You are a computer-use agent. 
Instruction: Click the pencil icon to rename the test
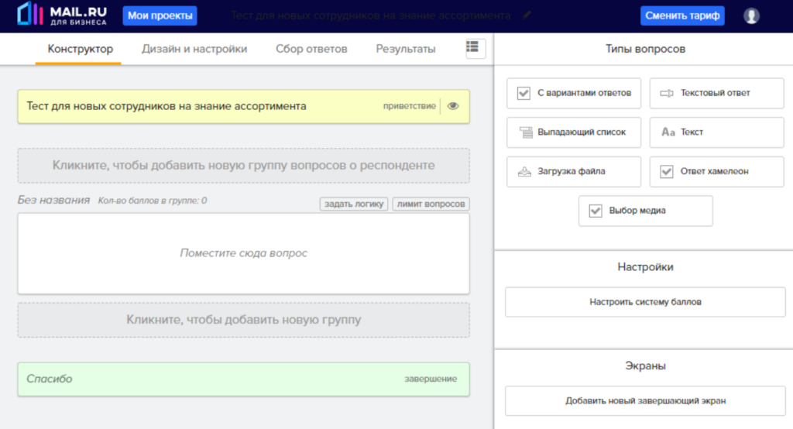tap(527, 15)
